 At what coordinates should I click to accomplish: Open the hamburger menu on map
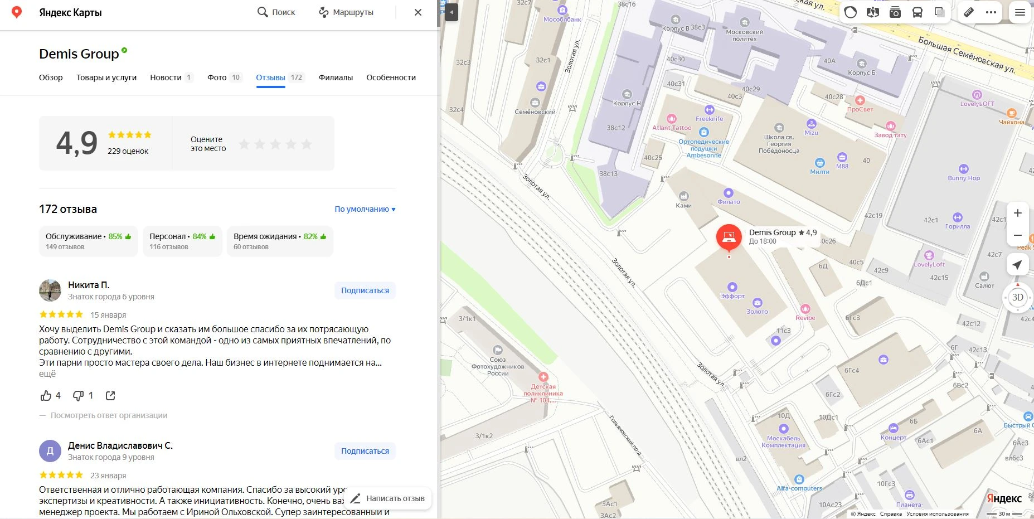click(1020, 12)
